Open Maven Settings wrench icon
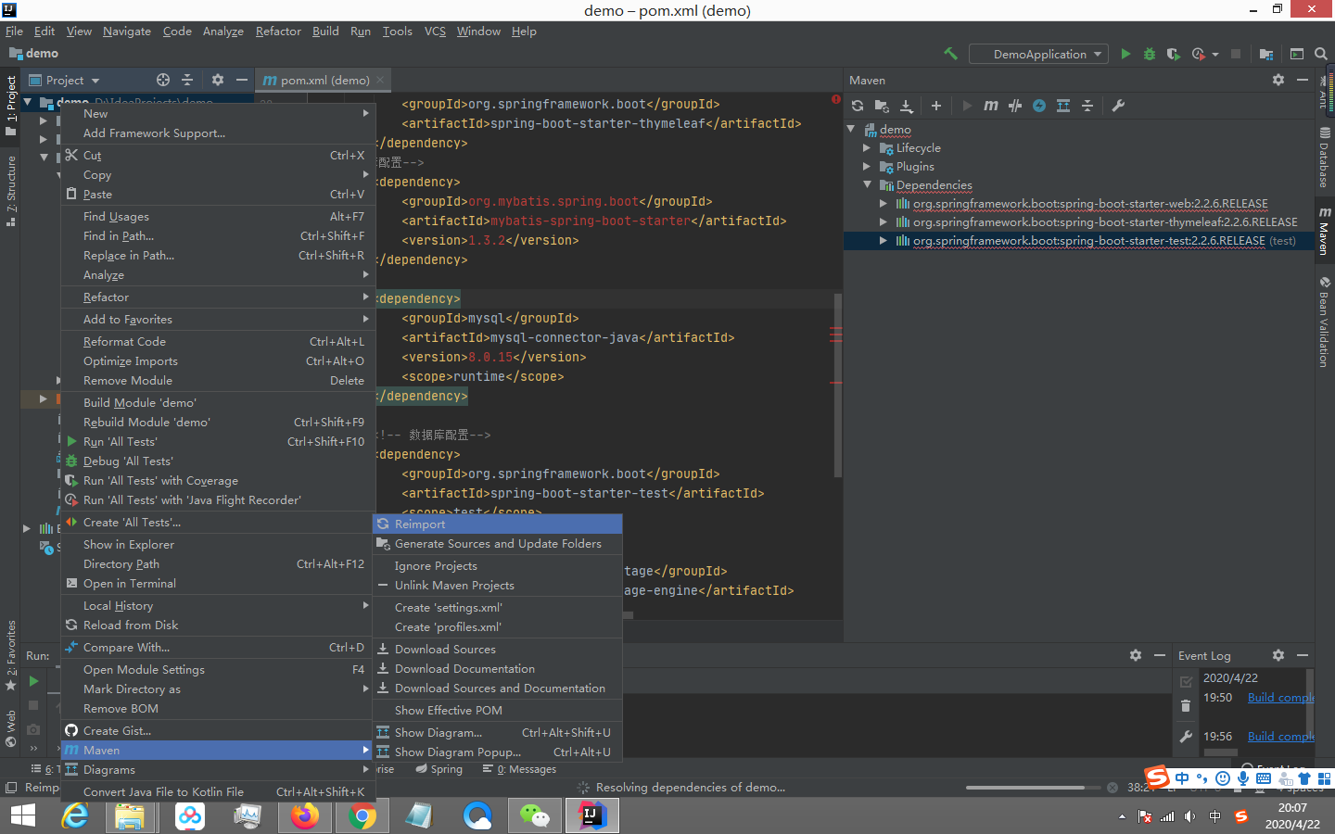Image resolution: width=1335 pixels, height=834 pixels. click(x=1118, y=106)
